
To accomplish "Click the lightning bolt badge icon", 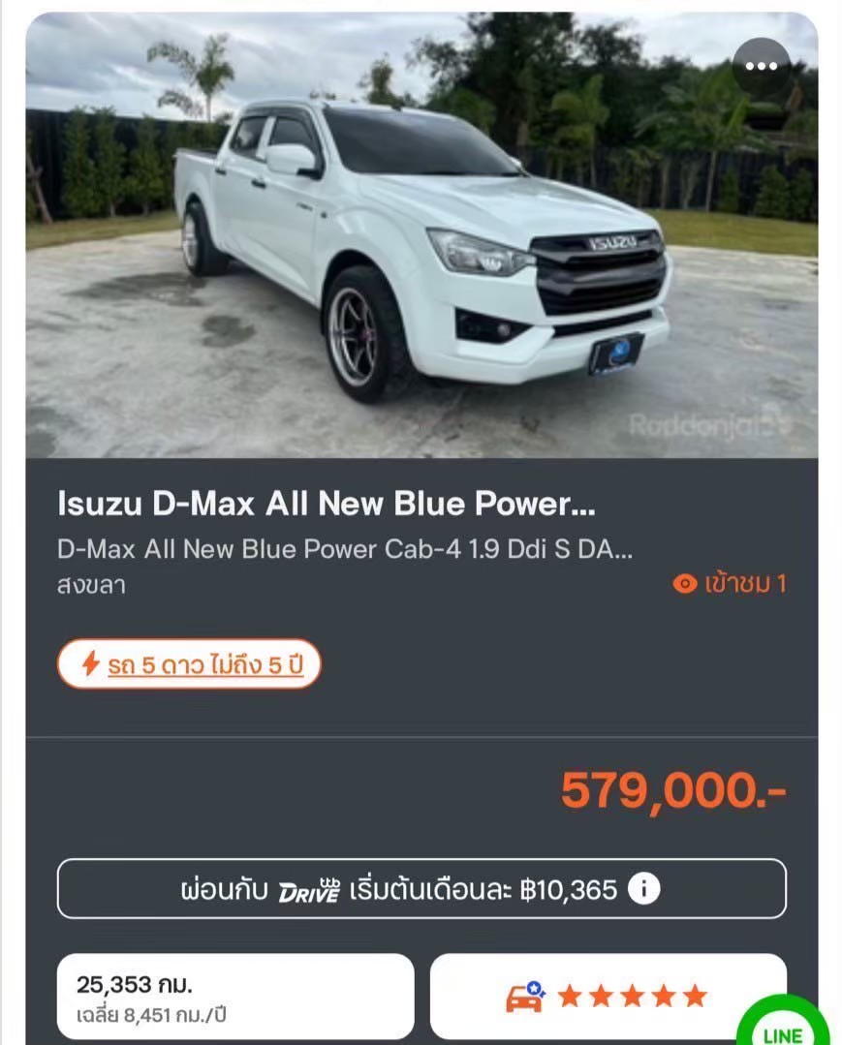I will click(90, 663).
